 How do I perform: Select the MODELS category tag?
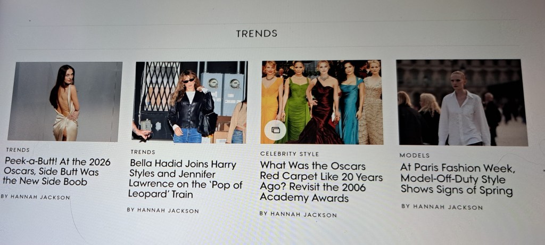pos(414,155)
